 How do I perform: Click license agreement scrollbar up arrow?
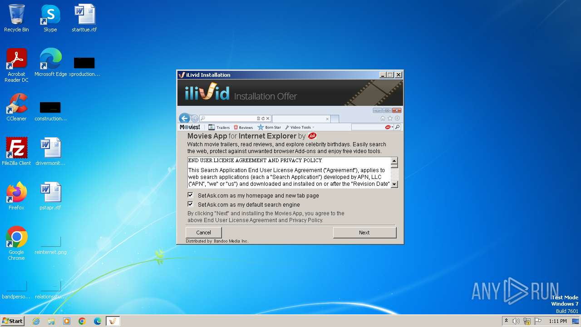394,161
